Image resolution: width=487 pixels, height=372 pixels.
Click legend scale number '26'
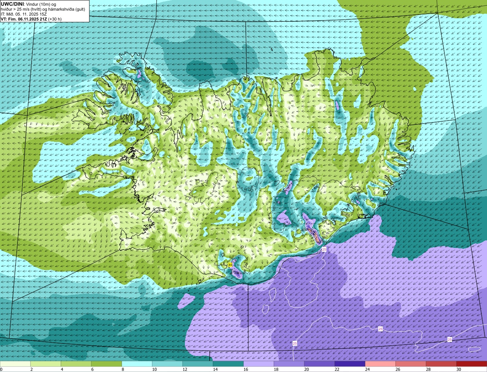tap(398, 369)
